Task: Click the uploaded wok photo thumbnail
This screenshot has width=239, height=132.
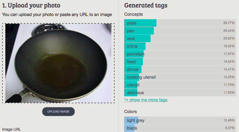Action: coord(58,63)
